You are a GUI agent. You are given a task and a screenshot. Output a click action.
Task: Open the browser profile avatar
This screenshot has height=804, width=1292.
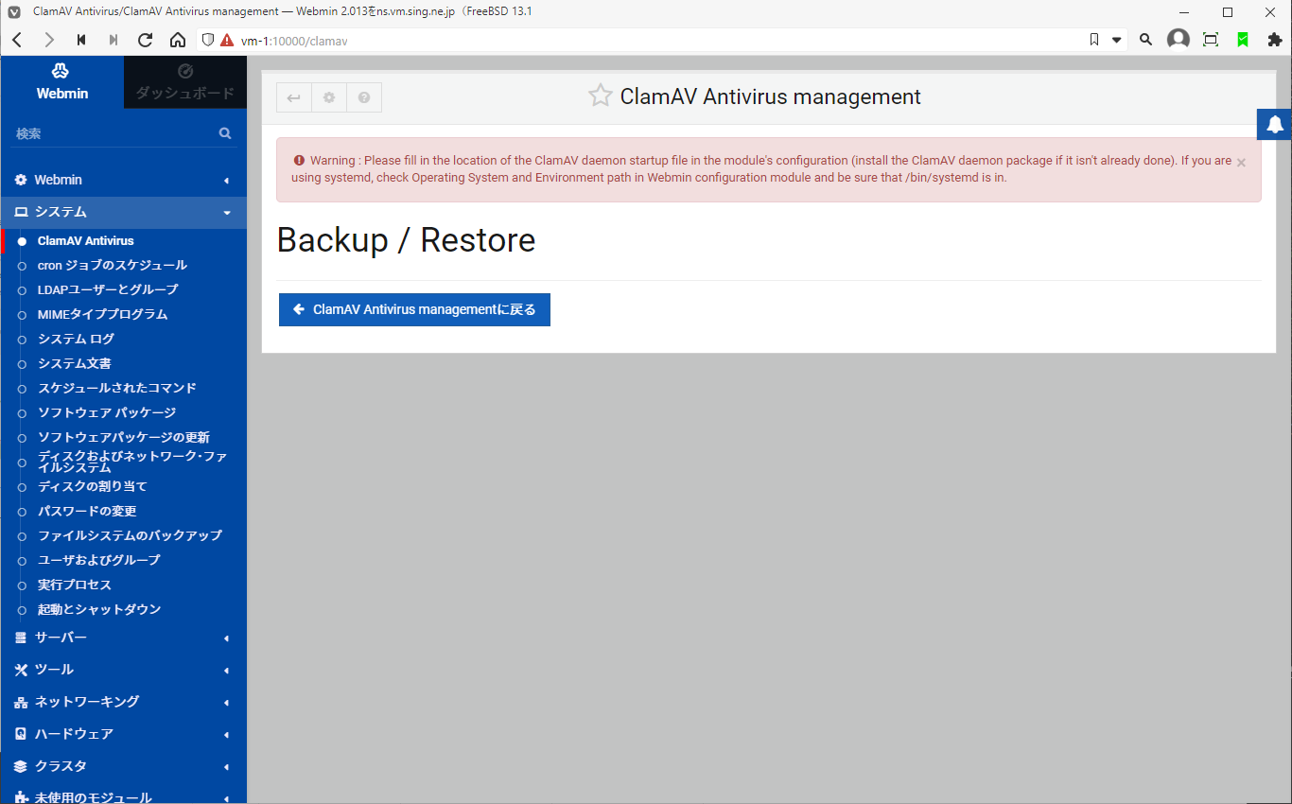1179,40
